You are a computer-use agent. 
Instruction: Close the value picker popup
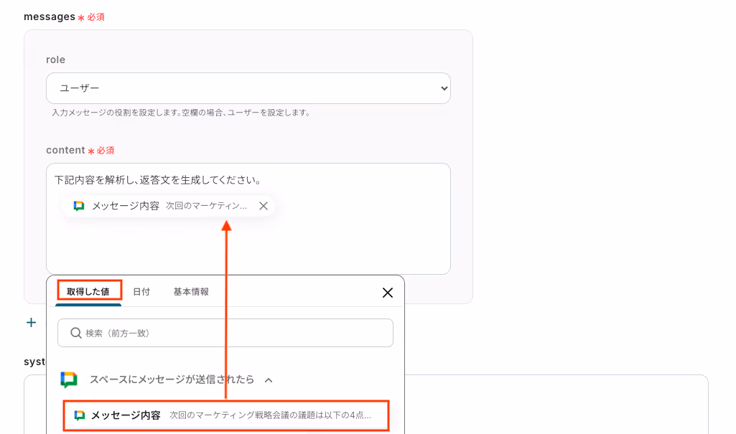(x=388, y=293)
